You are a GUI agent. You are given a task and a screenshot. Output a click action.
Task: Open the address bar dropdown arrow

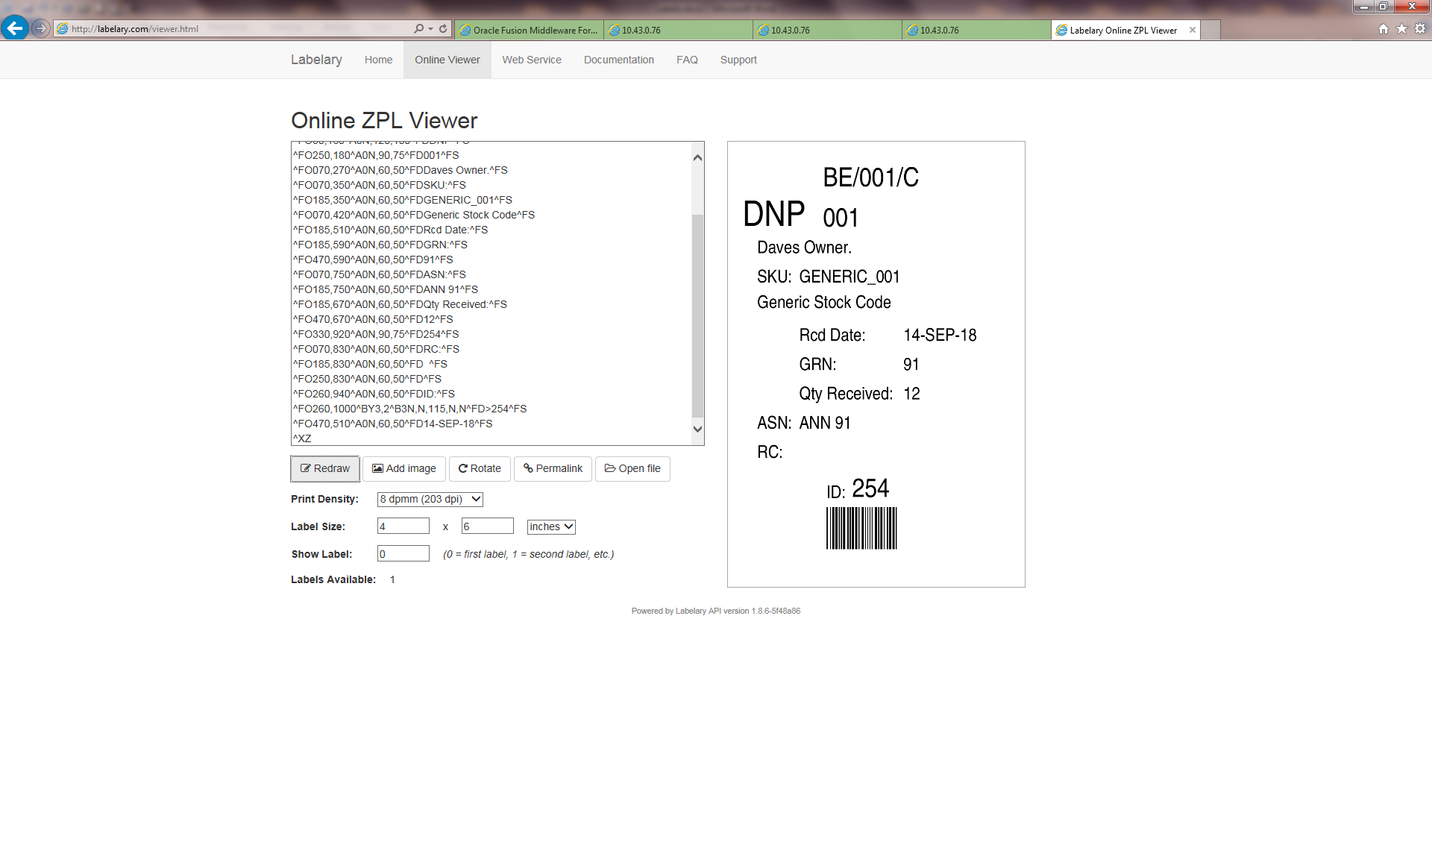point(430,29)
